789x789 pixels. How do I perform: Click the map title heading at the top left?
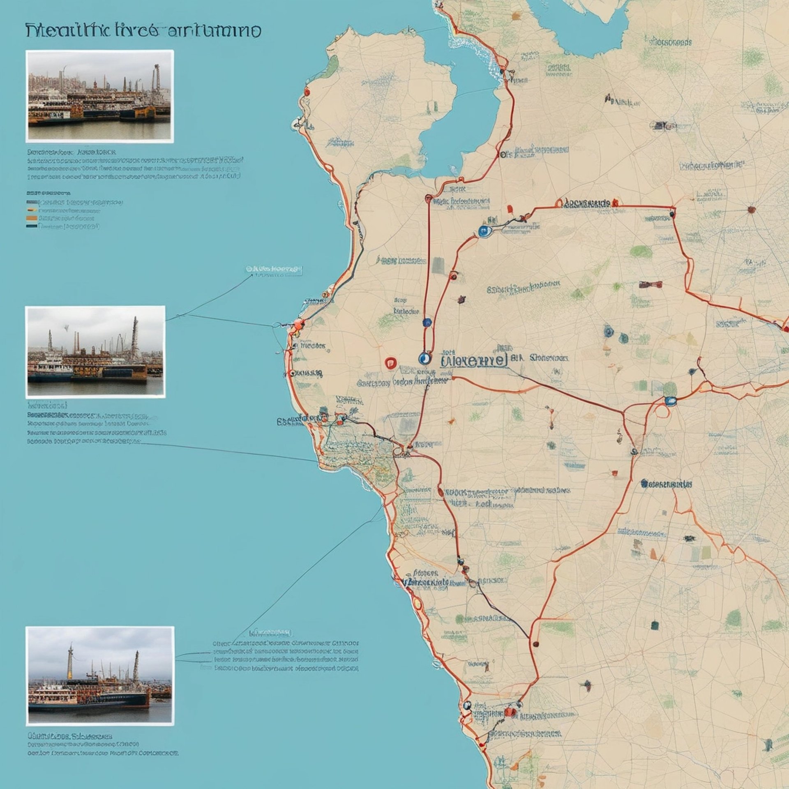(143, 31)
